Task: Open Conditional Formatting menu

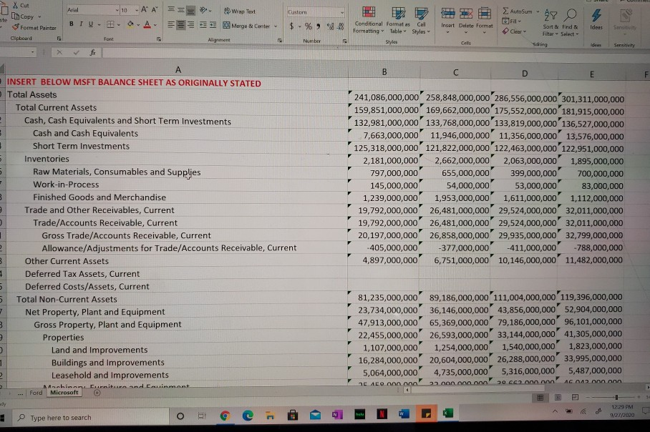Action: tap(368, 20)
